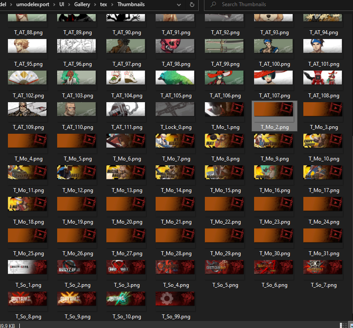The image size is (353, 328).
Task: Select T_AT_106.png red hat thumbnail
Action: 224,78
